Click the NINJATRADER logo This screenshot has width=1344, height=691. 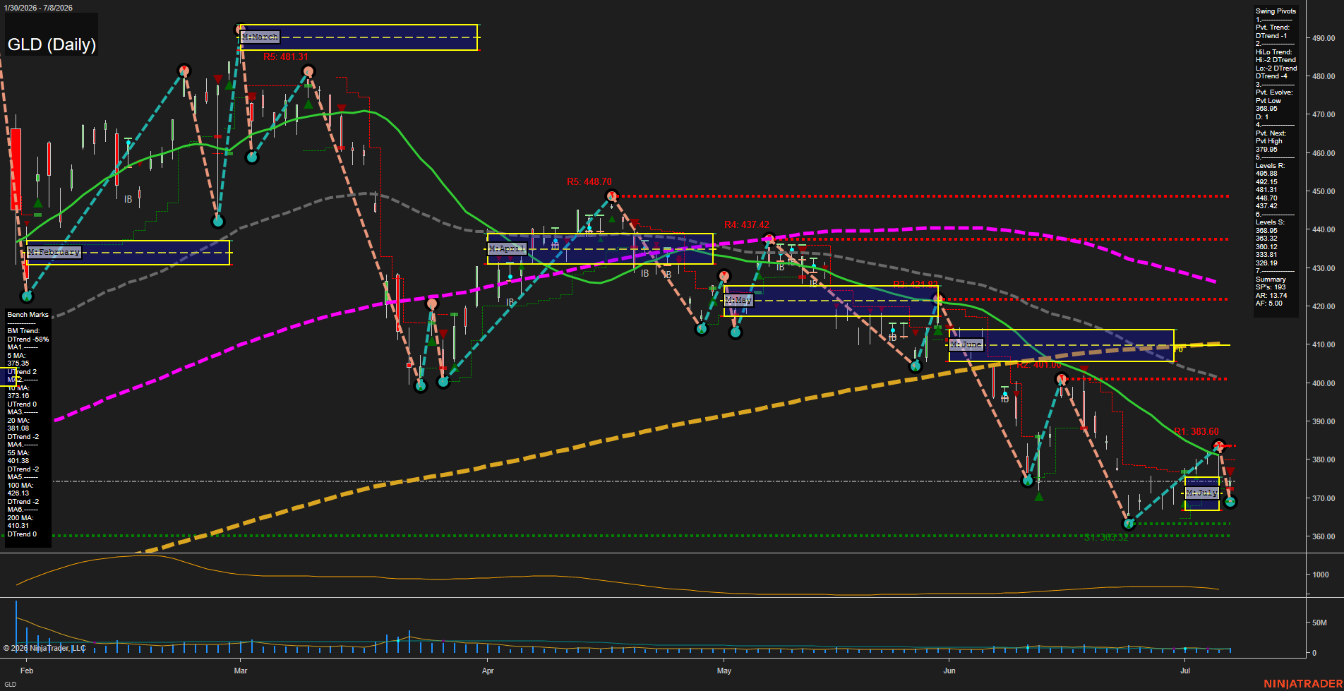1303,684
